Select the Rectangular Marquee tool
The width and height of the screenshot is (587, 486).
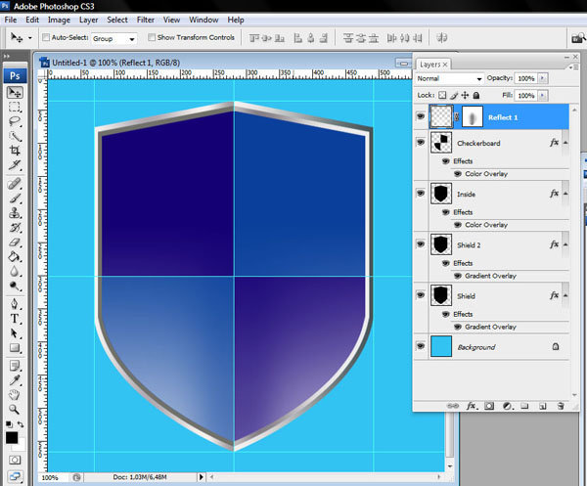pos(15,107)
